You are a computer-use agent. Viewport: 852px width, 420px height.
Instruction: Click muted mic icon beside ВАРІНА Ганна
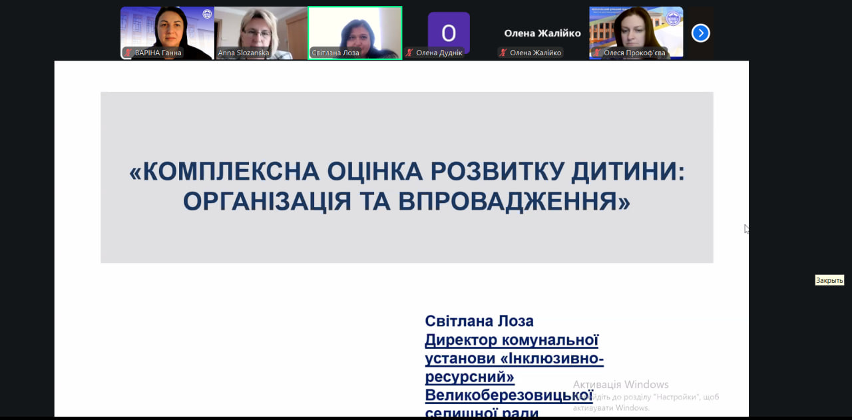(x=128, y=53)
